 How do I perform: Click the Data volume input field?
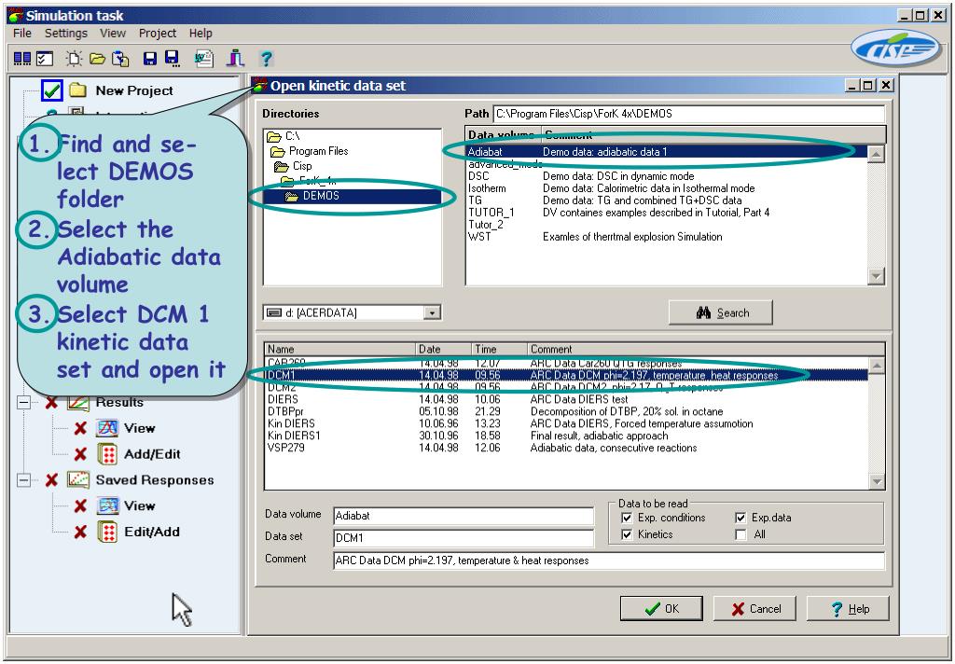(464, 516)
